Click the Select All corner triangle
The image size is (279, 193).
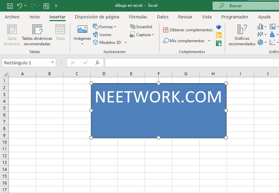coord(5,74)
